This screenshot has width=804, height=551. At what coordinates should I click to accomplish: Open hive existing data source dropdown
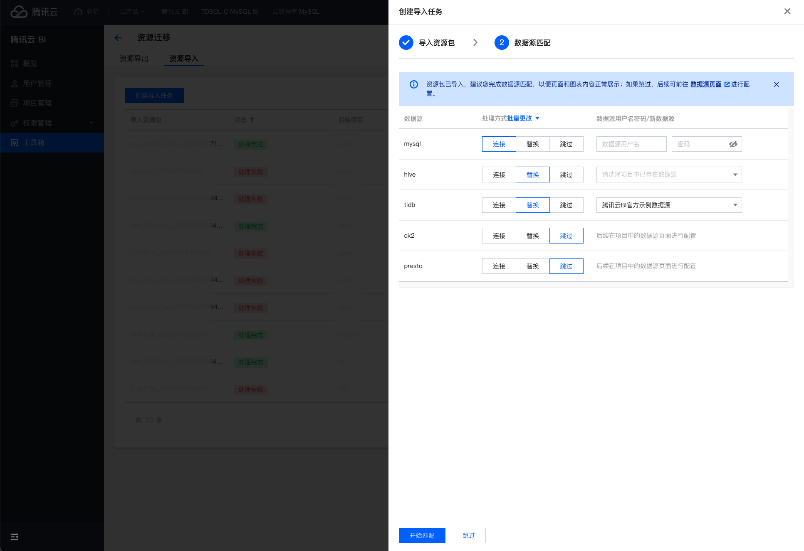668,175
